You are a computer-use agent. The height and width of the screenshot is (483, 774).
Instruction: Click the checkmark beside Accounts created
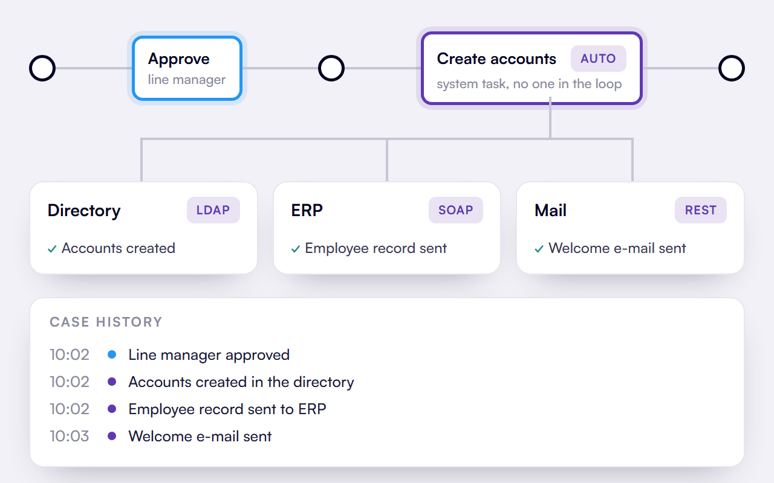coord(52,249)
